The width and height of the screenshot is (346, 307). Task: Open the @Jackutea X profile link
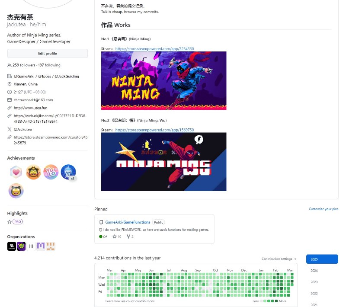click(x=23, y=129)
